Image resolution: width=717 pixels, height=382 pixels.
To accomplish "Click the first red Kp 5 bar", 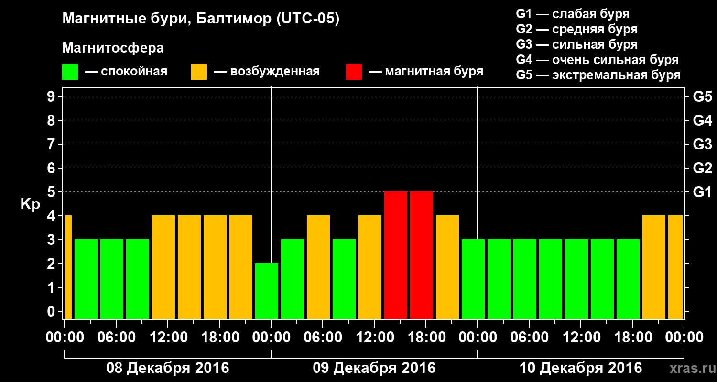I will point(396,255).
